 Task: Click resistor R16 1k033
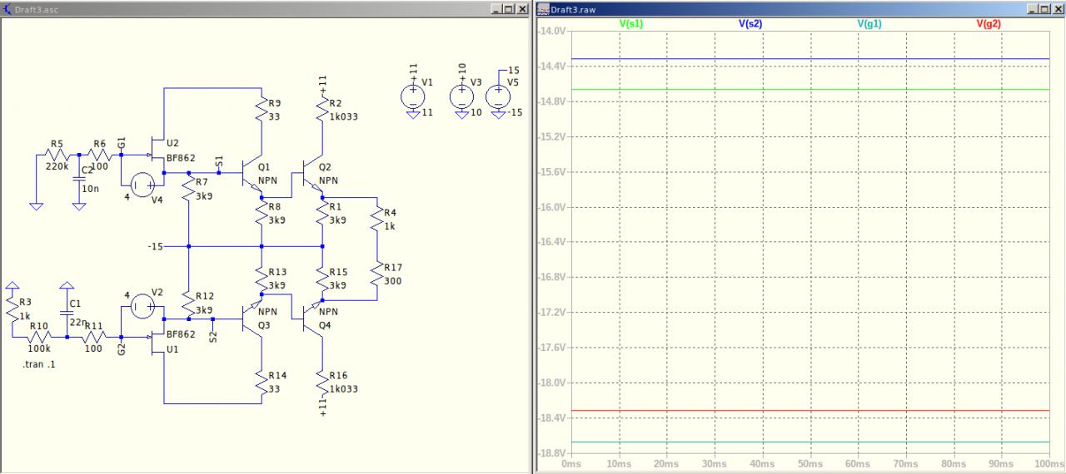pyautogui.click(x=322, y=382)
